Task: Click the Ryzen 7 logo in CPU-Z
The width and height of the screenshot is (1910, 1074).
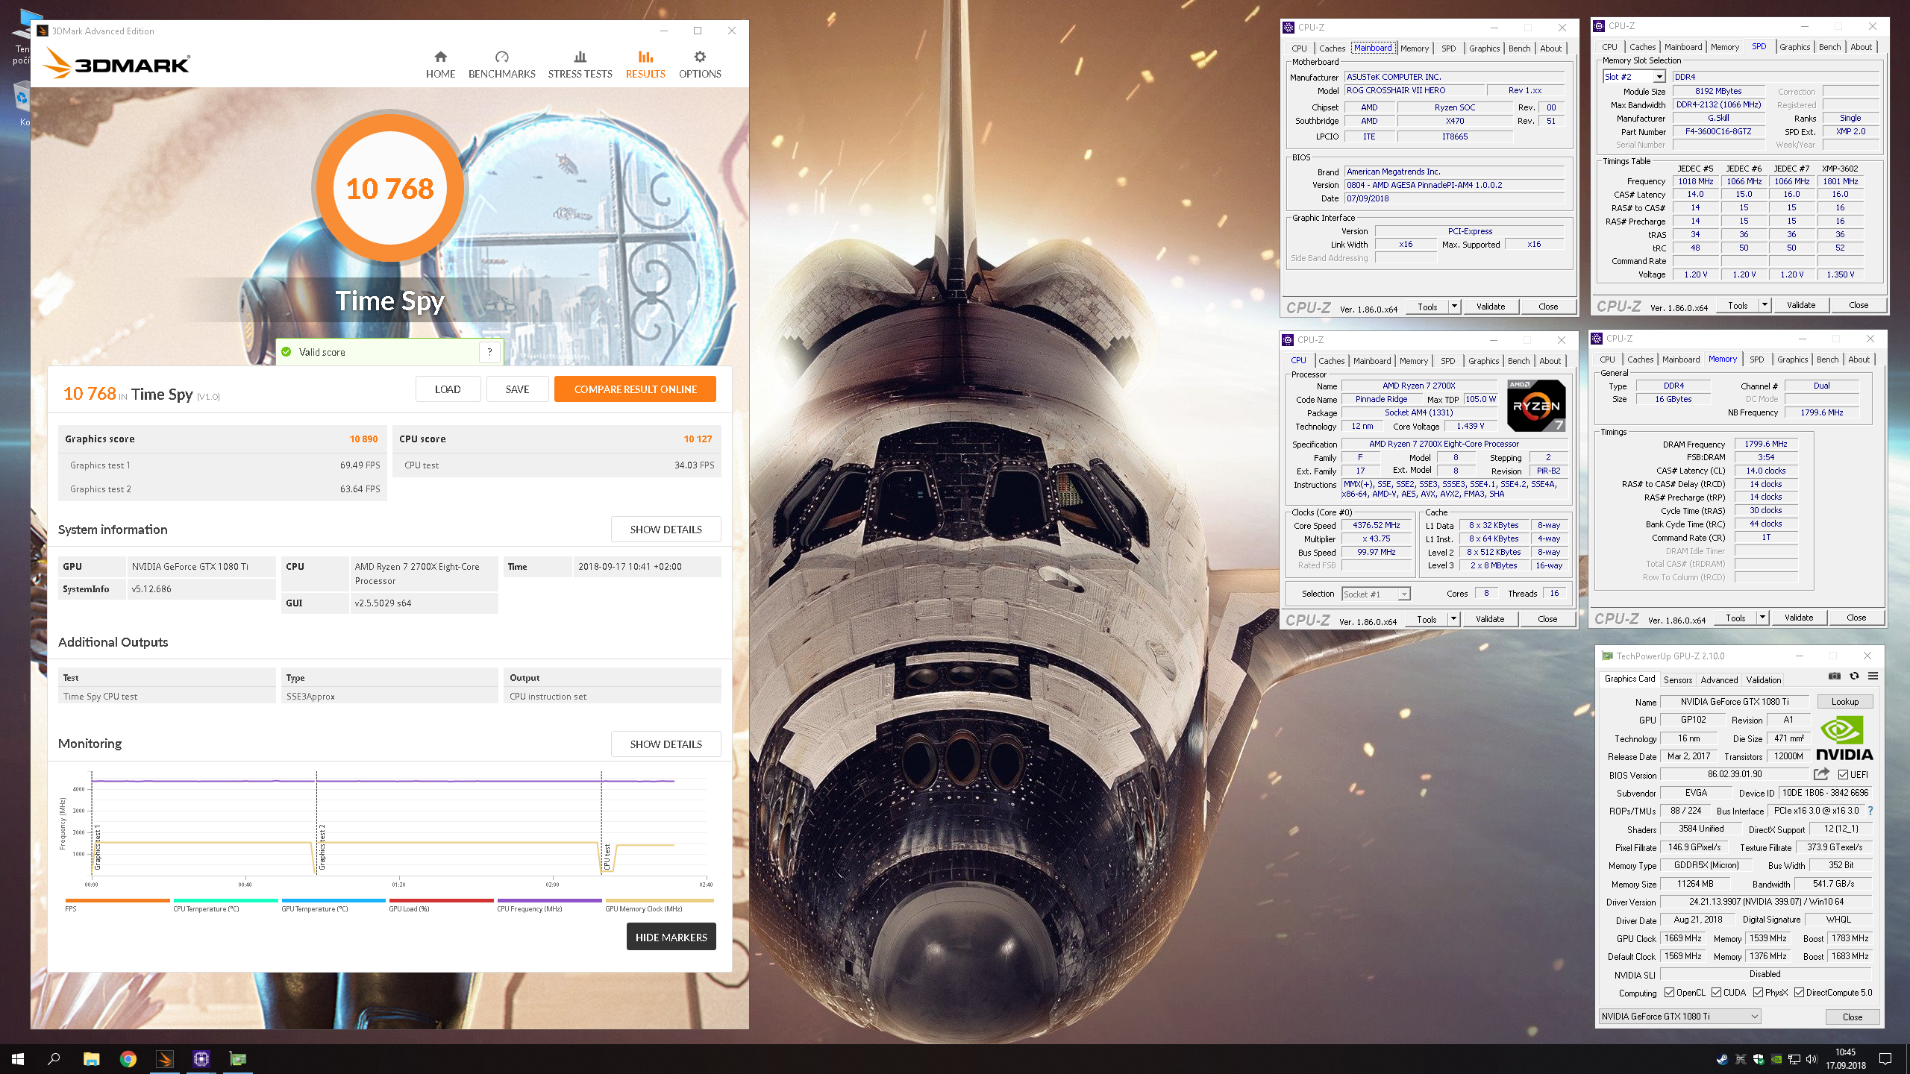Action: coord(1535,406)
